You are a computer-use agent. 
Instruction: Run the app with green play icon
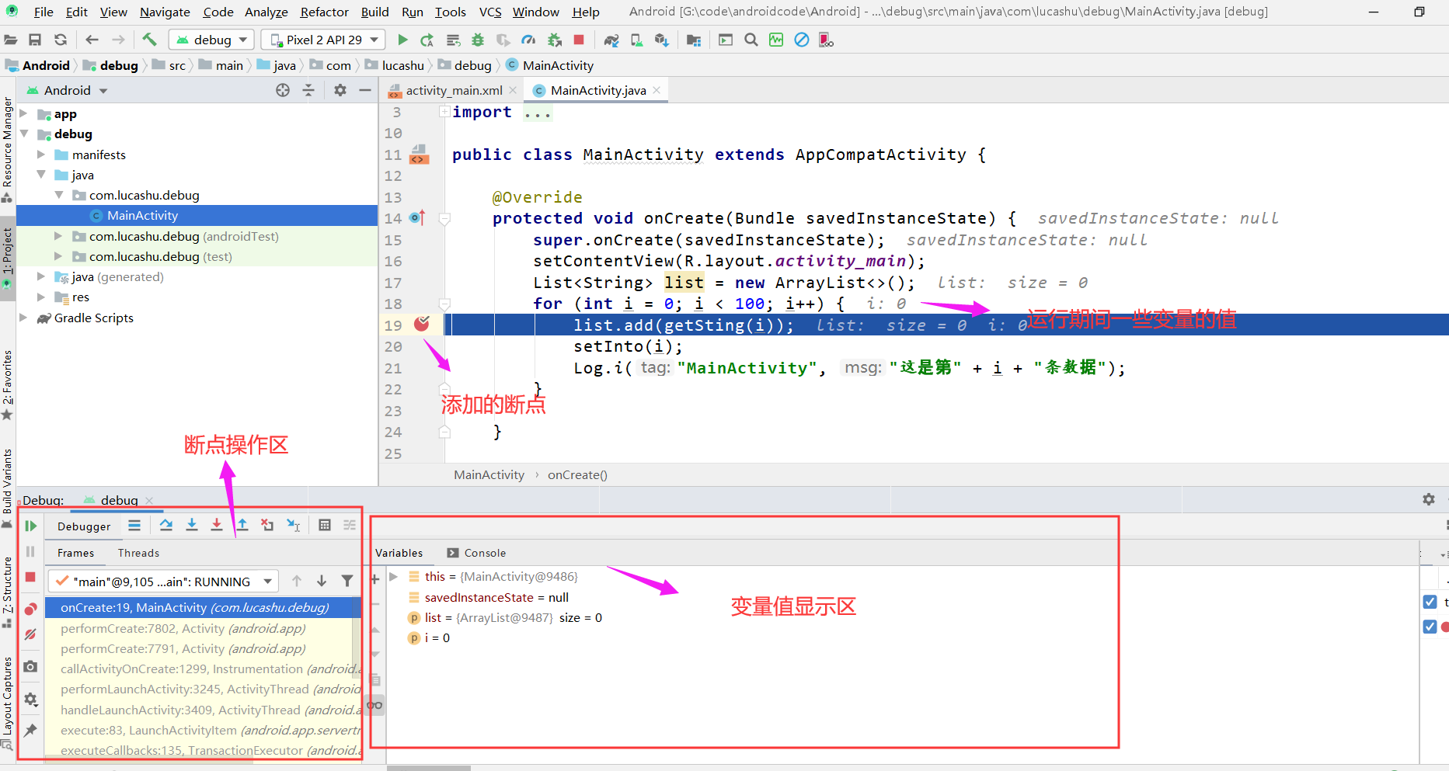pyautogui.click(x=402, y=40)
